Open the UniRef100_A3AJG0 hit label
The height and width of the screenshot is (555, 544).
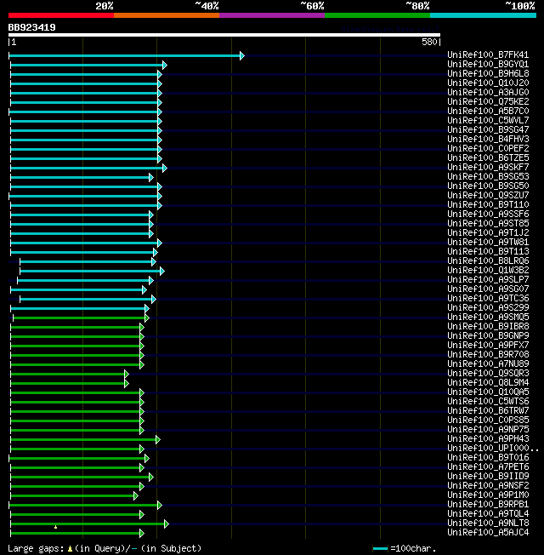pyautogui.click(x=488, y=93)
